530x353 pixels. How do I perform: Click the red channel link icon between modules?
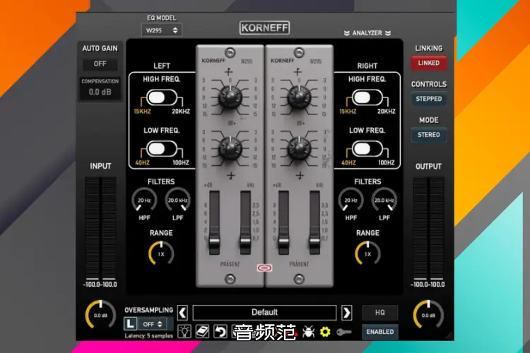click(x=264, y=268)
